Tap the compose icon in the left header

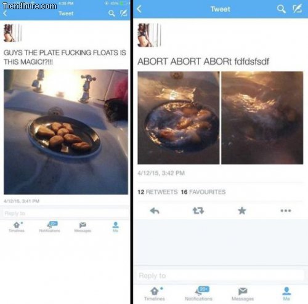[124, 14]
